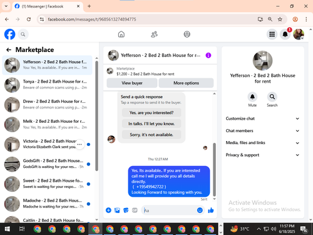
Task: Open the Windows Start button
Action: (7, 229)
